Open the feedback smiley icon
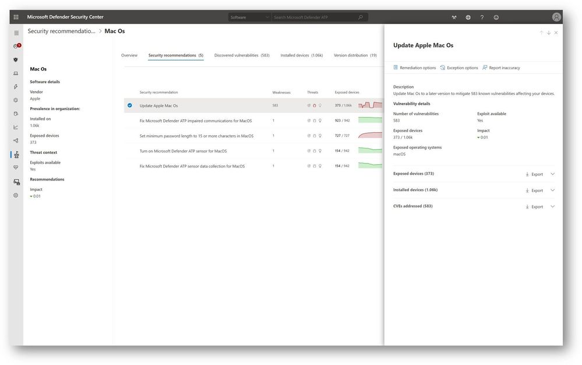 496,17
